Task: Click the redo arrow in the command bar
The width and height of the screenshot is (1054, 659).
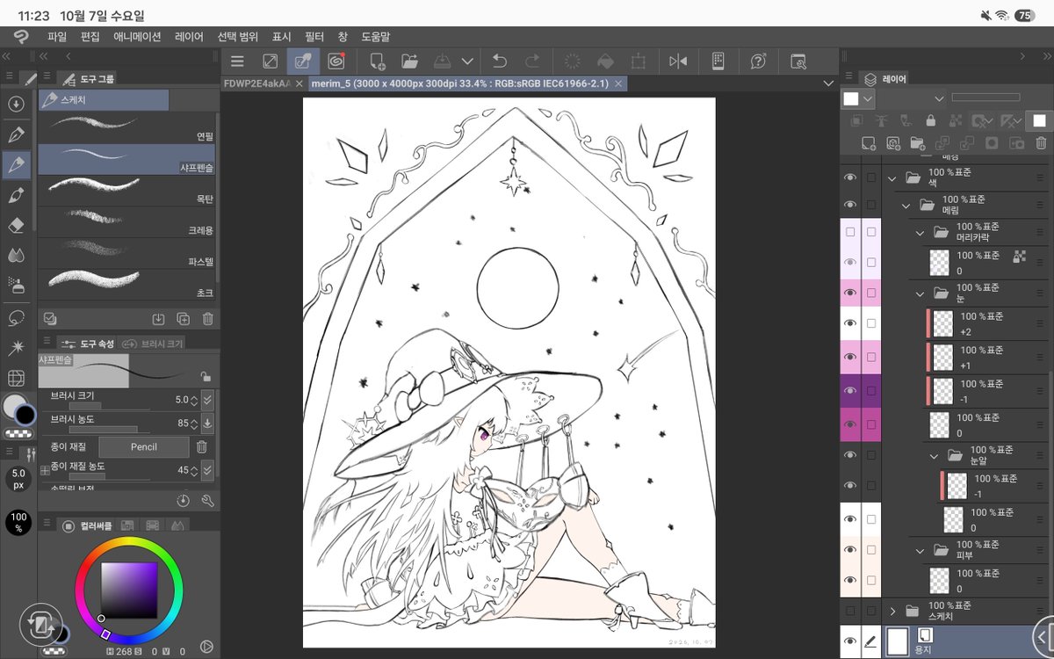Action: pyautogui.click(x=532, y=62)
